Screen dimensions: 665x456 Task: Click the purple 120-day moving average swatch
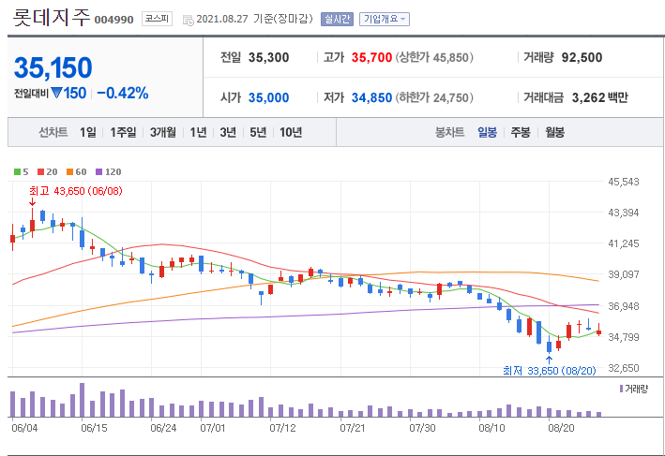(99, 172)
